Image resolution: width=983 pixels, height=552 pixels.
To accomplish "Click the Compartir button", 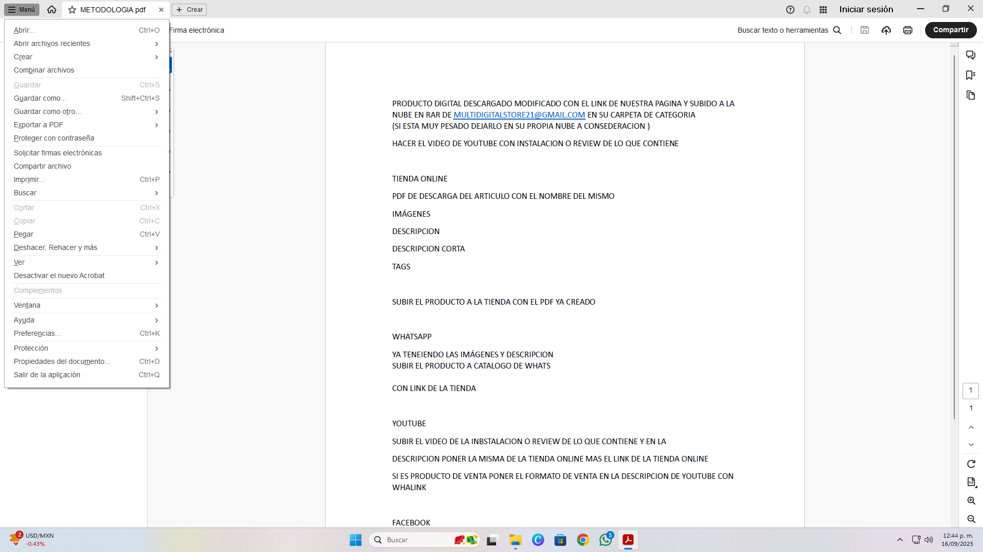I will point(950,30).
